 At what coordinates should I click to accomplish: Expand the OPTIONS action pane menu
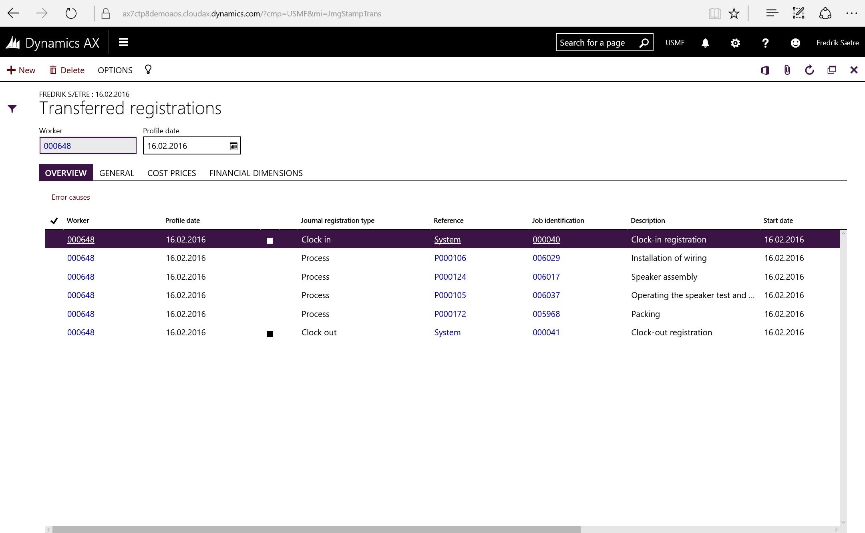tap(115, 70)
